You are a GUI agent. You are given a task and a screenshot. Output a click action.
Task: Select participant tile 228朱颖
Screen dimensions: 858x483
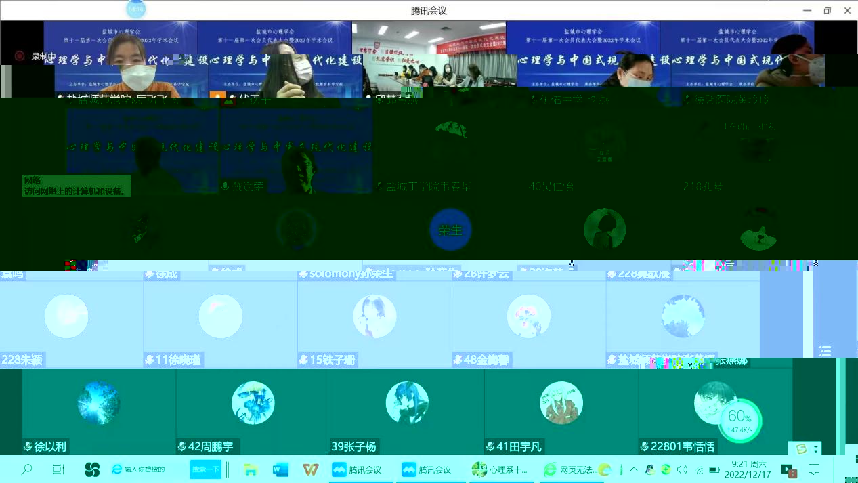pyautogui.click(x=71, y=324)
